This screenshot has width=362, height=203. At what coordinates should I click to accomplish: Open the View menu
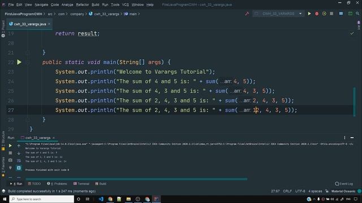click(x=28, y=5)
